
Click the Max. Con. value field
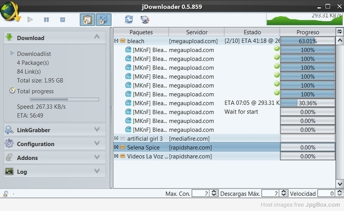tap(200, 193)
